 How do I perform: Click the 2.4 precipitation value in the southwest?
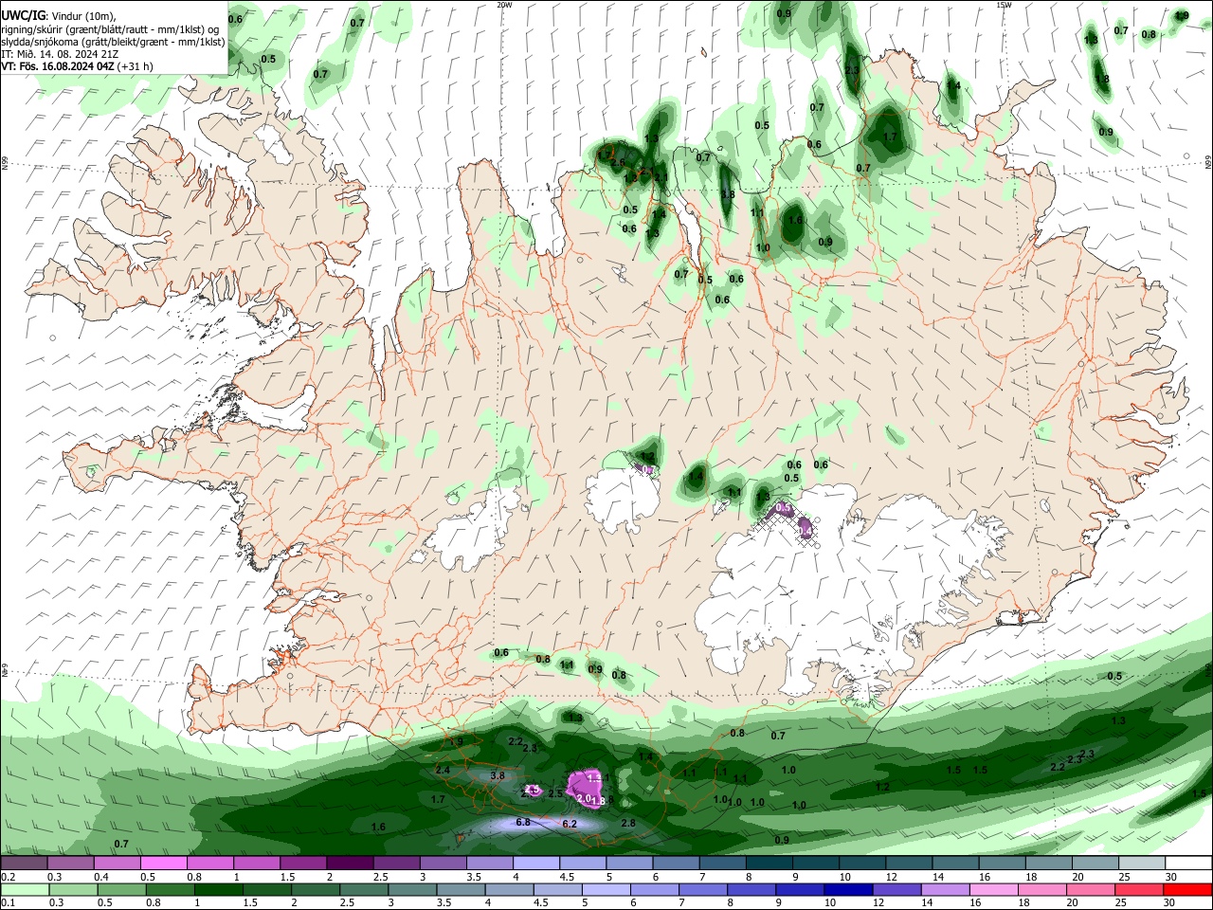[x=443, y=771]
